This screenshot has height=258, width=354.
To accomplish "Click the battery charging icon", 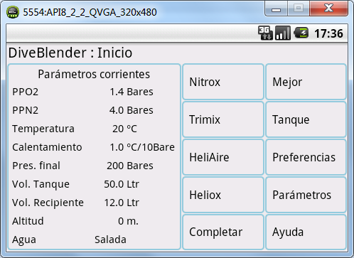I will pos(301,33).
